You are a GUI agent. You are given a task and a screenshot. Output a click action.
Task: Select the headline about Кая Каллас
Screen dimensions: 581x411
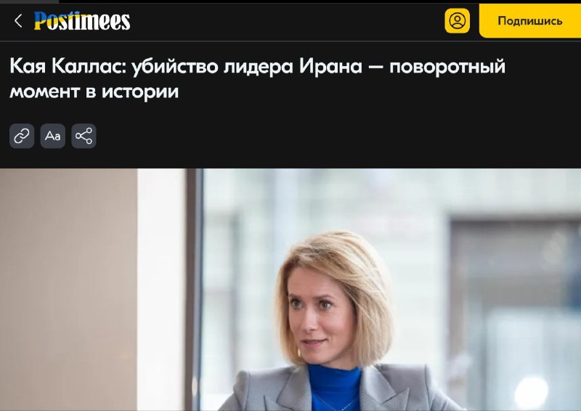click(x=258, y=78)
